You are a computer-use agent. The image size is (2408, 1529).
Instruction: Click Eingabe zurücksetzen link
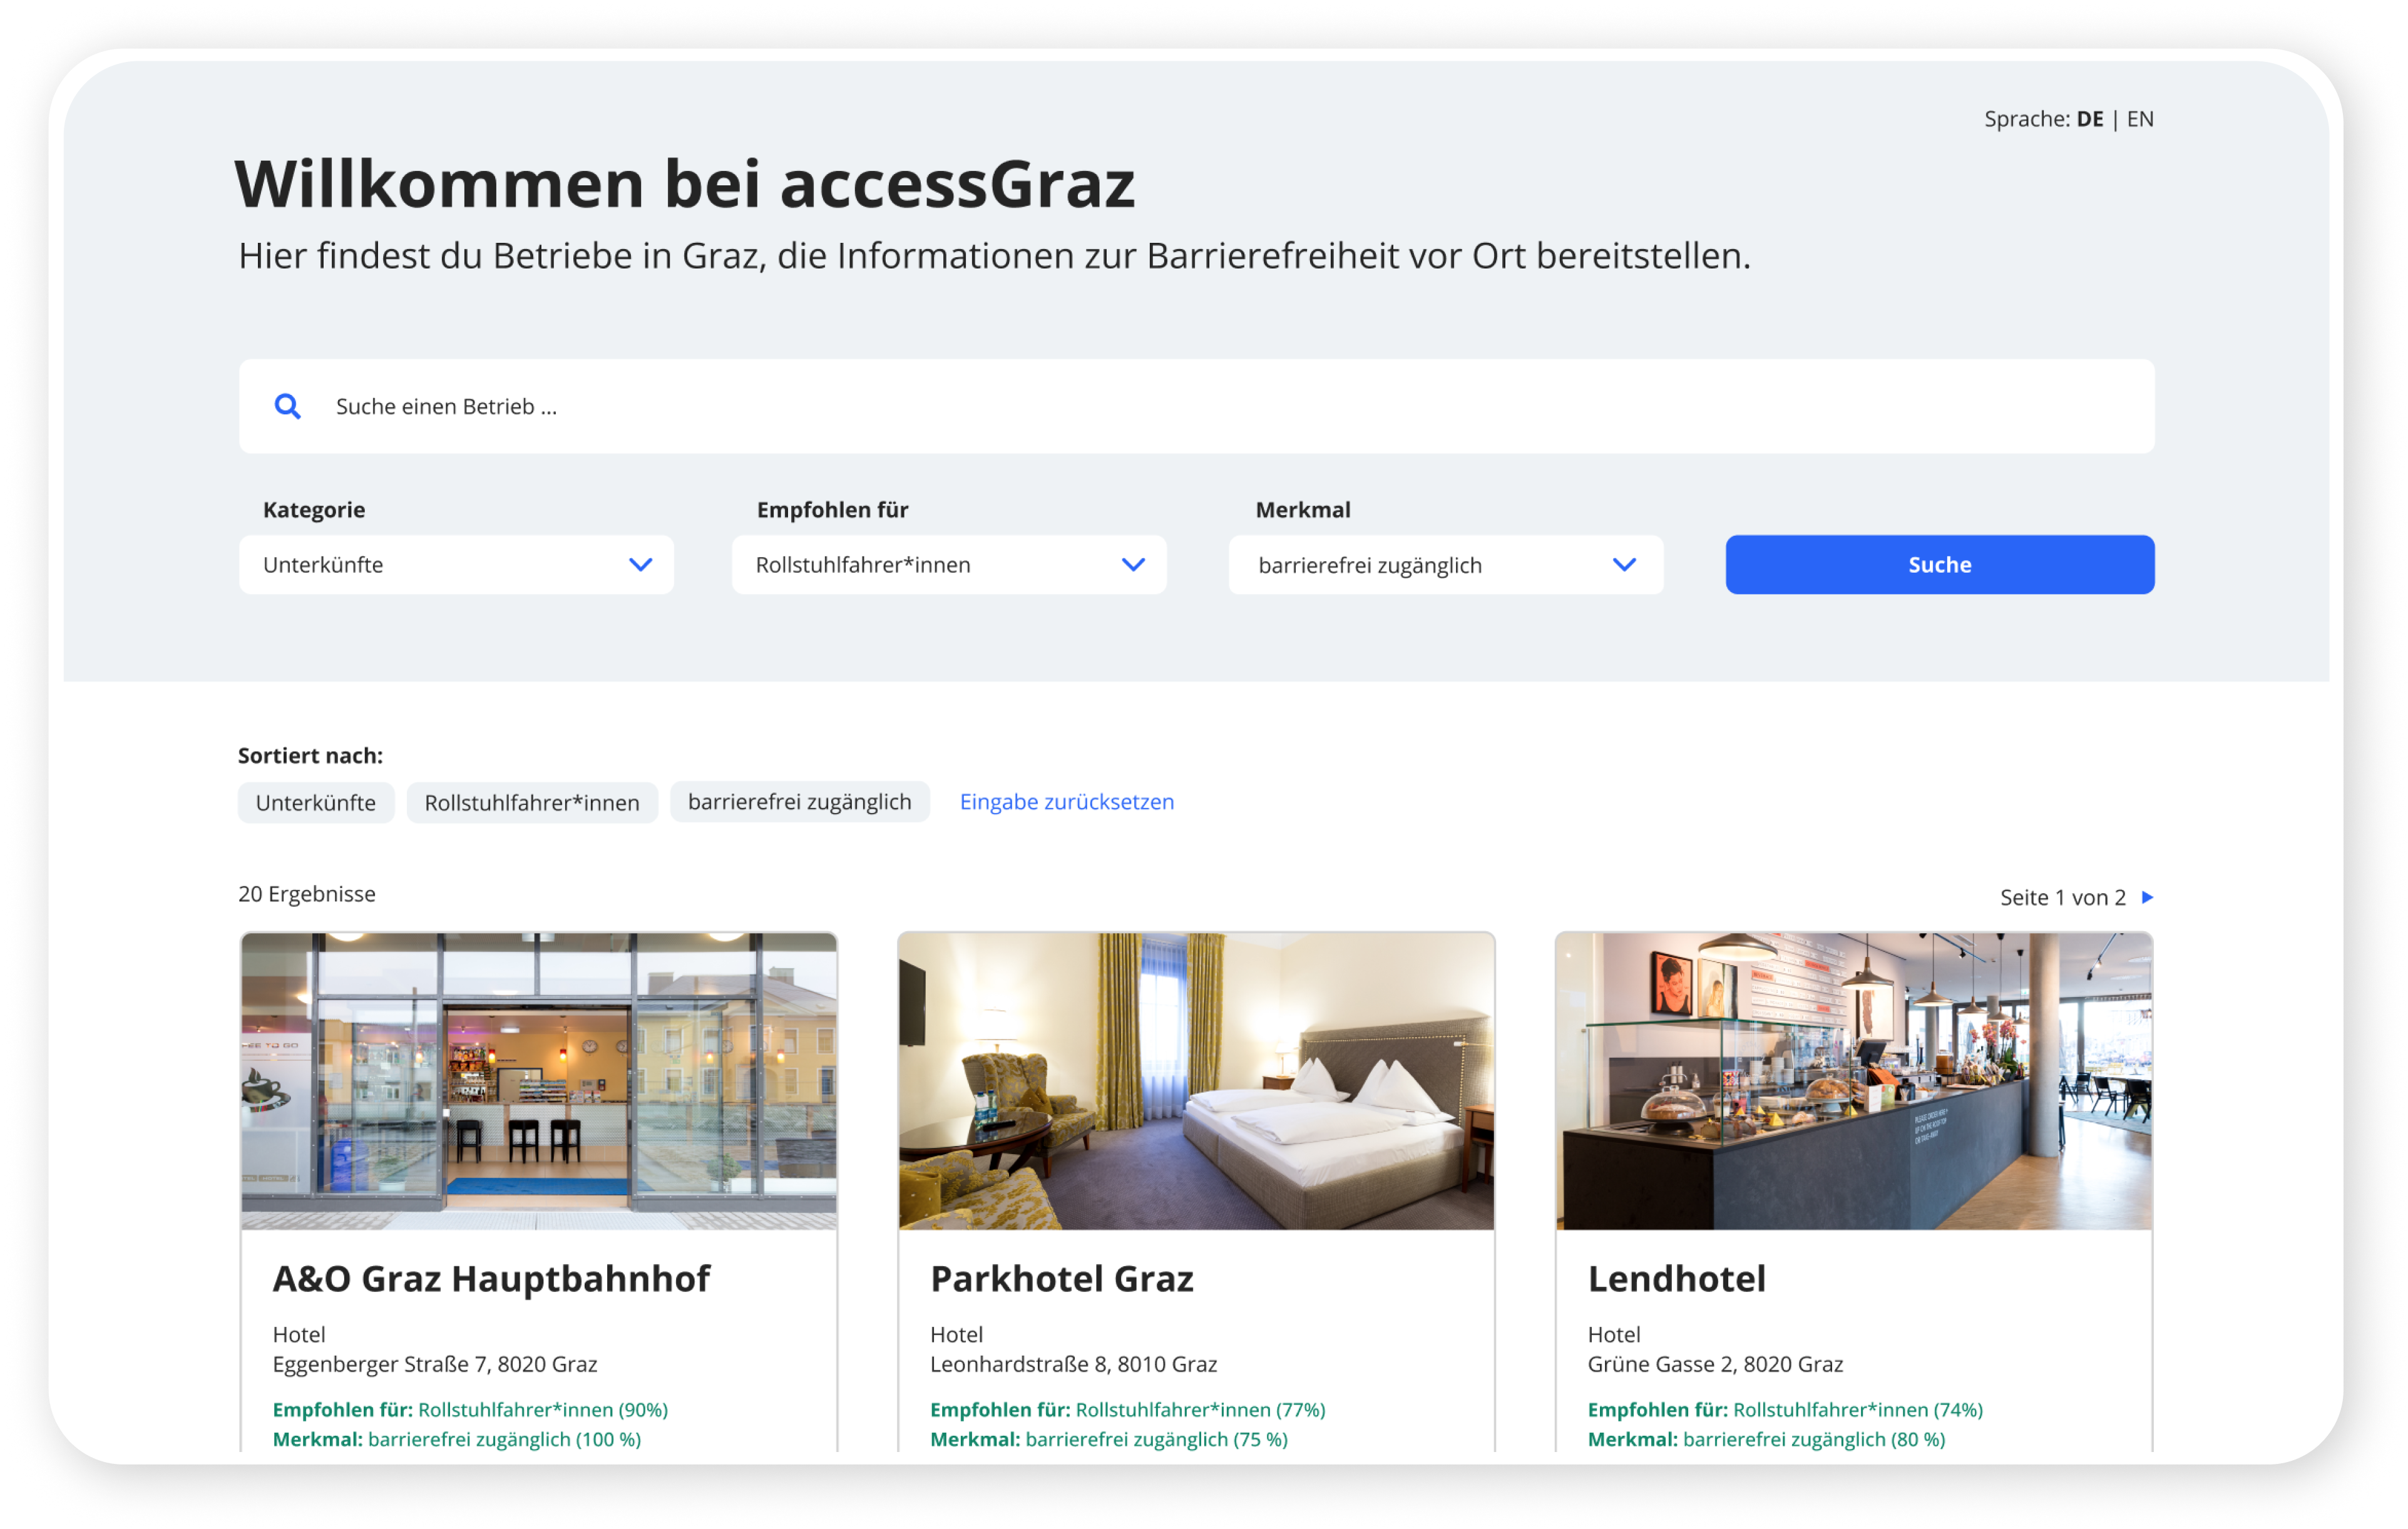(1066, 802)
